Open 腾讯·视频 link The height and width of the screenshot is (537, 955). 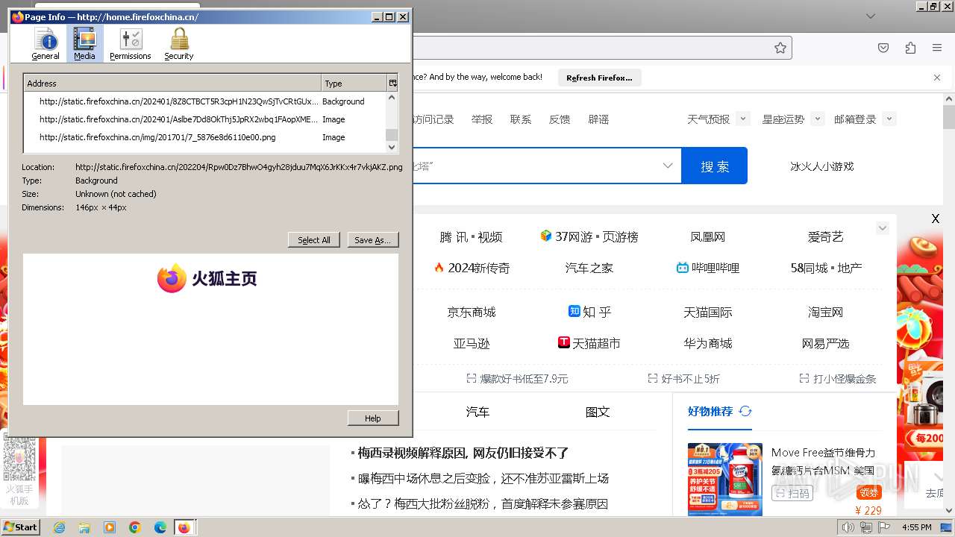[471, 237]
